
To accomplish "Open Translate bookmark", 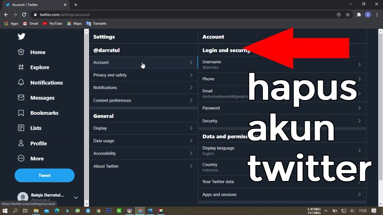I will click(x=96, y=23).
